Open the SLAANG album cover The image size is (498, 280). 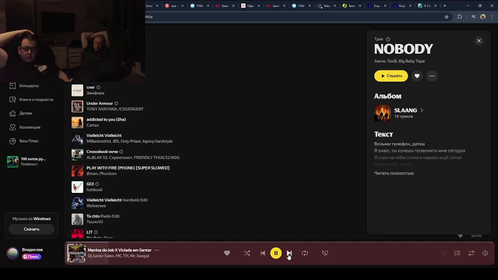coord(382,113)
